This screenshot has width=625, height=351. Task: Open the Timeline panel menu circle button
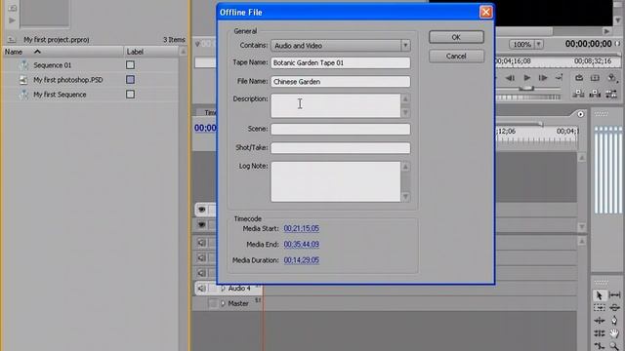(x=581, y=114)
